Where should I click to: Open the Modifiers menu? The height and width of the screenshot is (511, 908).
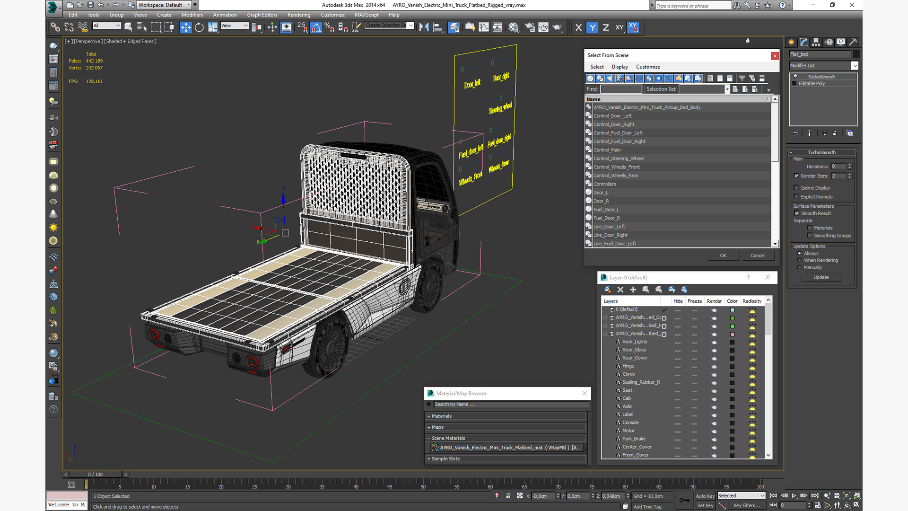click(192, 15)
